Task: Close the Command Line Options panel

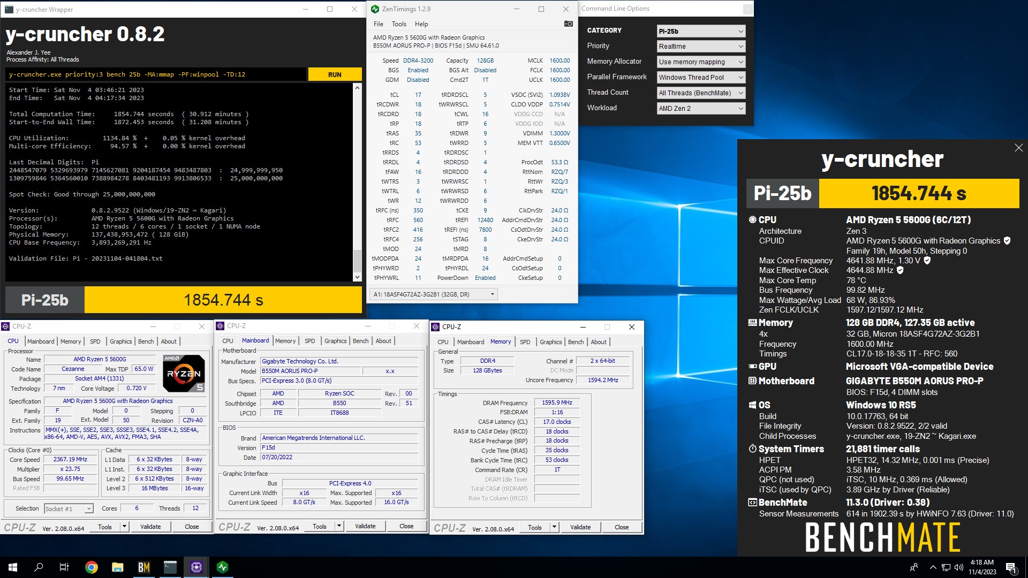Action: pyautogui.click(x=748, y=9)
